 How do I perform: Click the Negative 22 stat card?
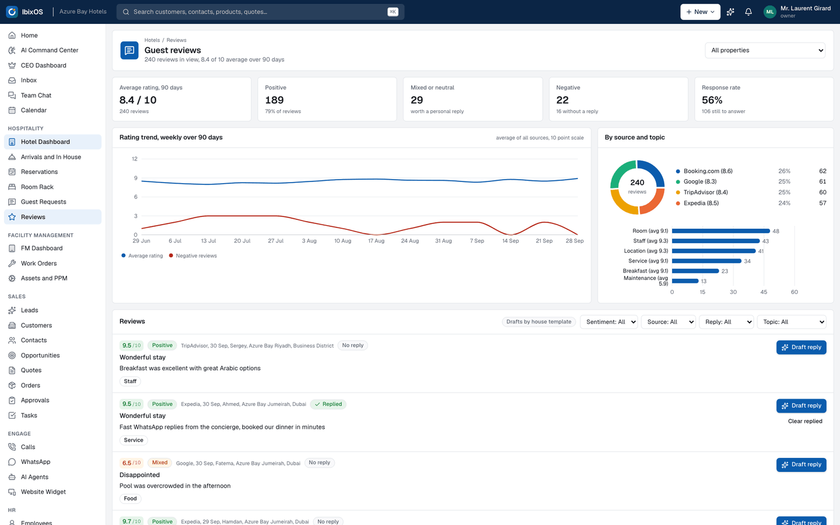tap(618, 99)
